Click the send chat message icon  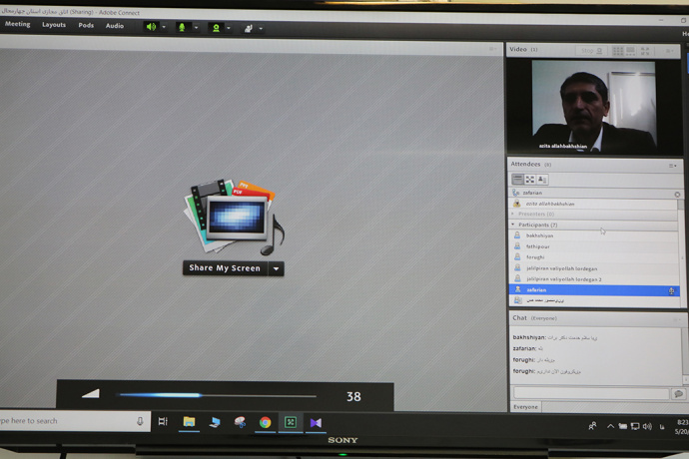[678, 394]
